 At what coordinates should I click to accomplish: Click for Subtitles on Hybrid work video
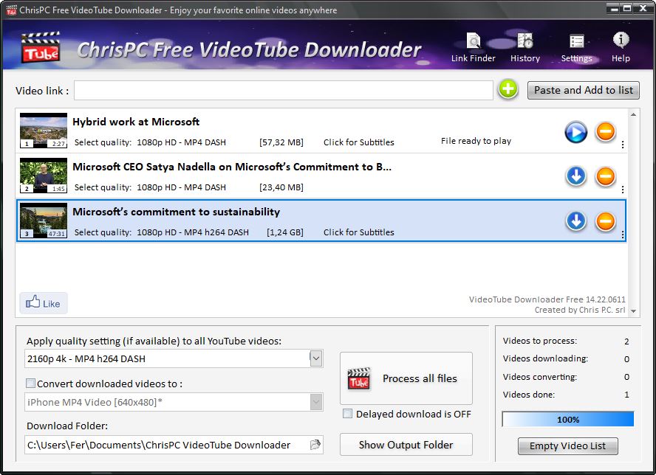(358, 142)
